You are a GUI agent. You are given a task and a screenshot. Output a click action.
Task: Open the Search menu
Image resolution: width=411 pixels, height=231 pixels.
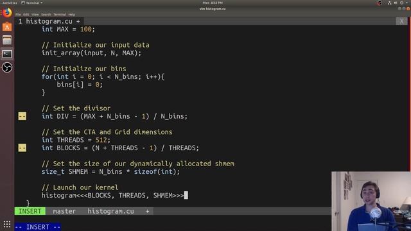pos(46,15)
